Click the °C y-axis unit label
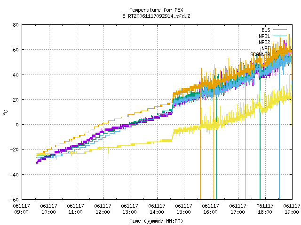Screen dimensions: 301x225 point(5,112)
